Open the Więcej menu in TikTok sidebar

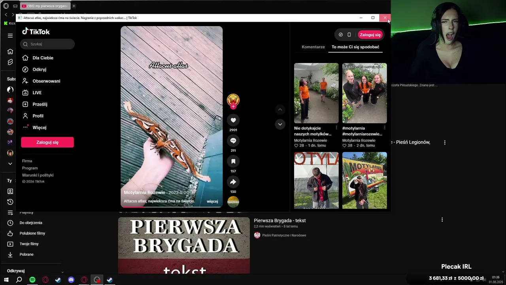[x=34, y=127]
